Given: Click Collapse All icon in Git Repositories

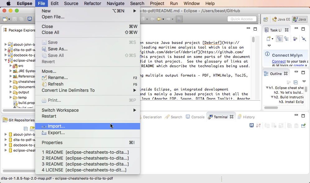Looking at the screenshot, I should click(26, 129).
